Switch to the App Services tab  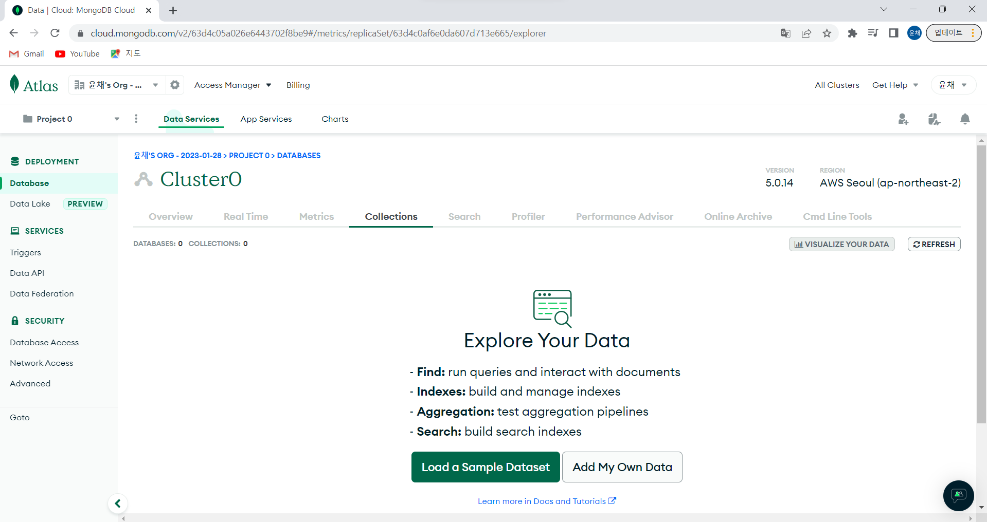pos(266,119)
